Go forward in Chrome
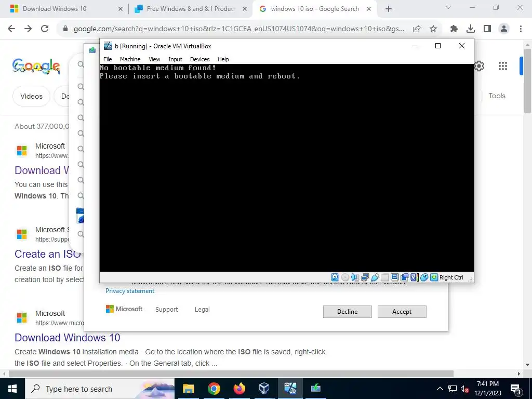The height and width of the screenshot is (399, 532). (x=28, y=29)
